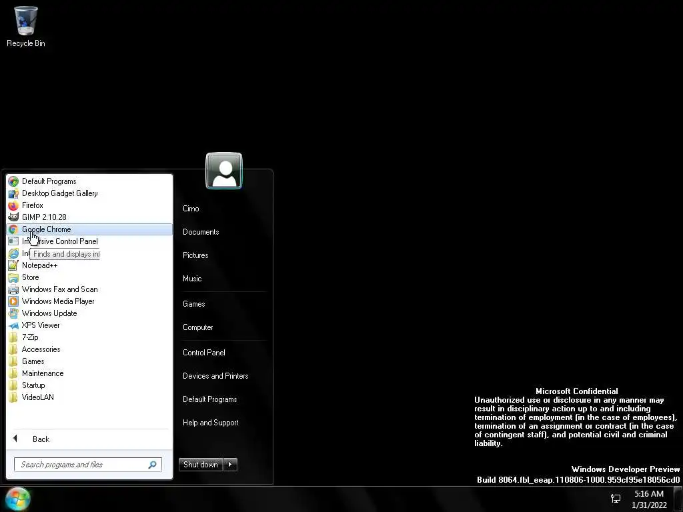Image resolution: width=683 pixels, height=512 pixels.
Task: Open the Shut down options arrow
Action: [230, 465]
